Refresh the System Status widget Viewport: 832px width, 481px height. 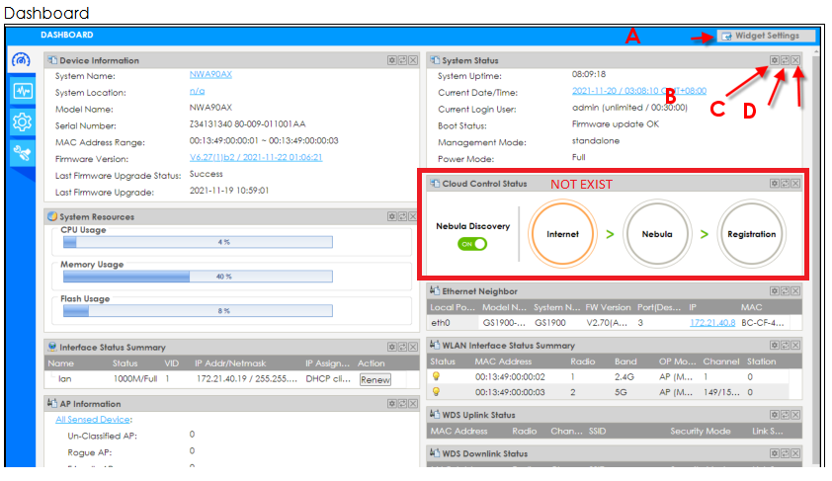(786, 60)
